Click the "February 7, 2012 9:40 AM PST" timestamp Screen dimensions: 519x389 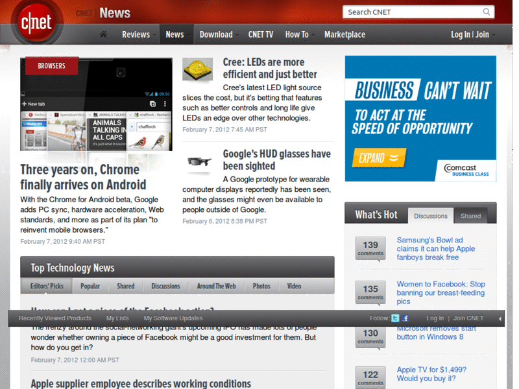tap(62, 241)
